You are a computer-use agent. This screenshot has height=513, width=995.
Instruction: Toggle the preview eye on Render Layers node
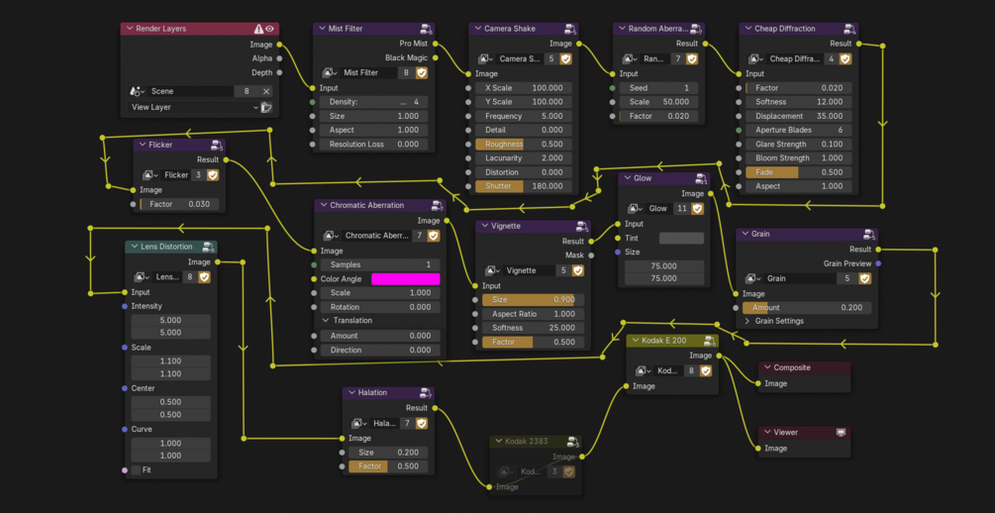[x=270, y=29]
